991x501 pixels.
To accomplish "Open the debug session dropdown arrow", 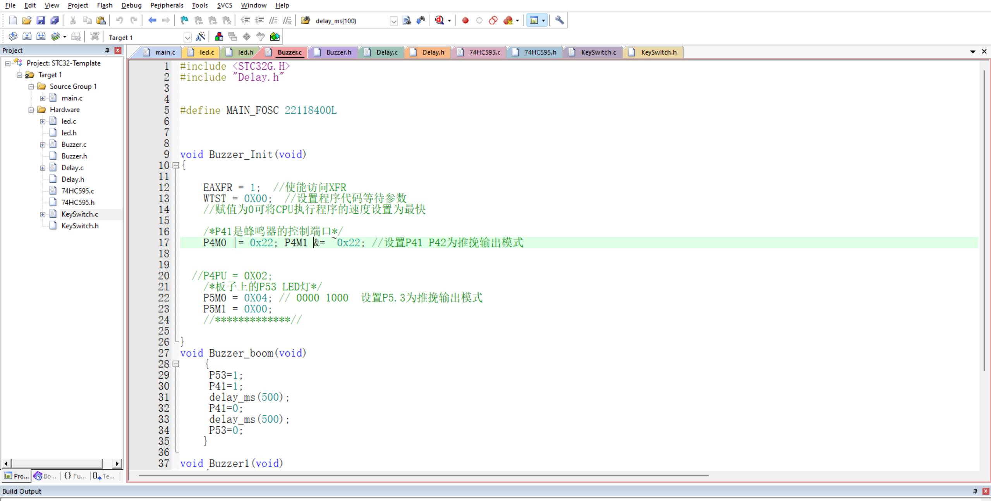I will (449, 21).
